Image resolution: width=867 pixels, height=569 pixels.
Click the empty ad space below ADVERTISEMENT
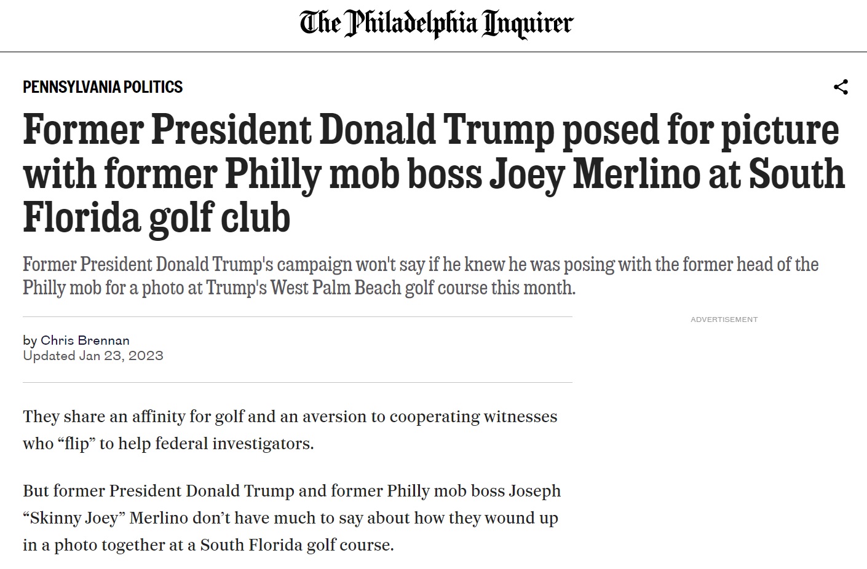[x=724, y=430]
